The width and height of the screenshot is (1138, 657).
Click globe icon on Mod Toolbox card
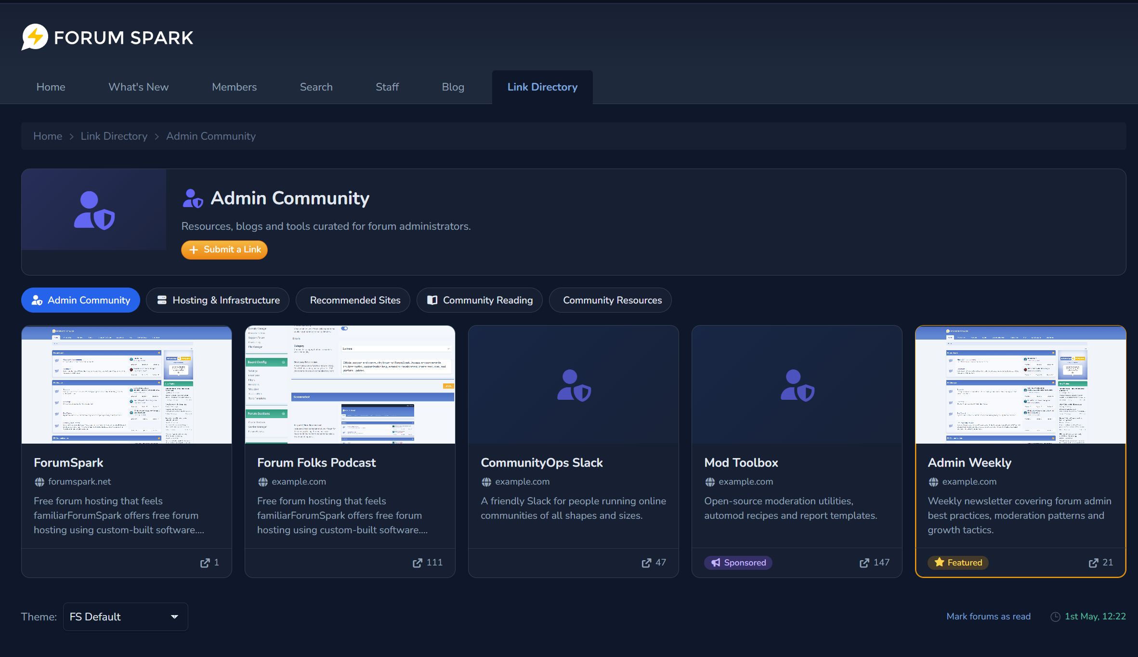pyautogui.click(x=710, y=482)
